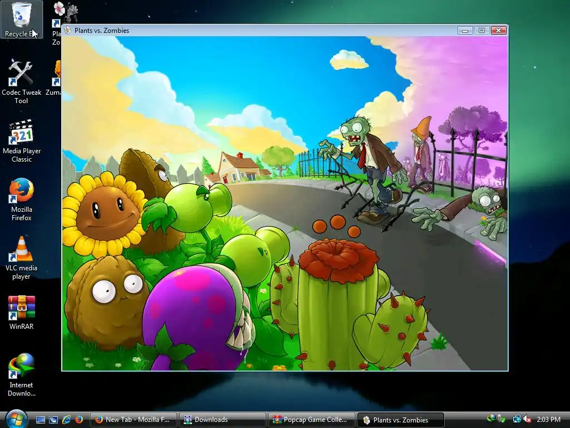Minimize the Plants vs. Zombies window
The image size is (570, 428).
(x=465, y=30)
